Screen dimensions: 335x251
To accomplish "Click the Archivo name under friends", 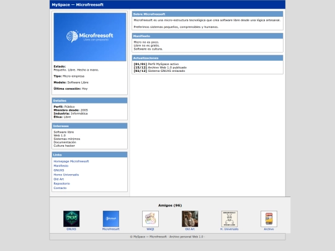I will 269,229.
